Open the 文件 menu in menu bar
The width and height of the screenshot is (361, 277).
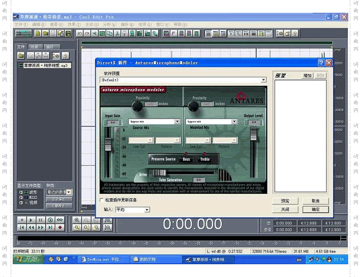click(21, 25)
